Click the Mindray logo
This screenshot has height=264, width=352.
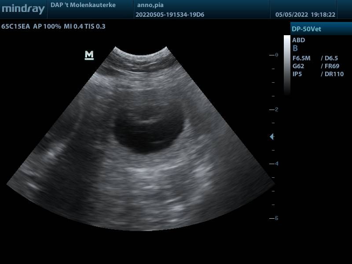click(23, 9)
